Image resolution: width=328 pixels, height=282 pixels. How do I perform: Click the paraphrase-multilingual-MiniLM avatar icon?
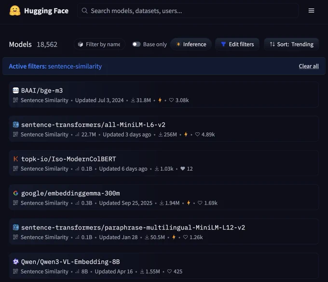16,227
